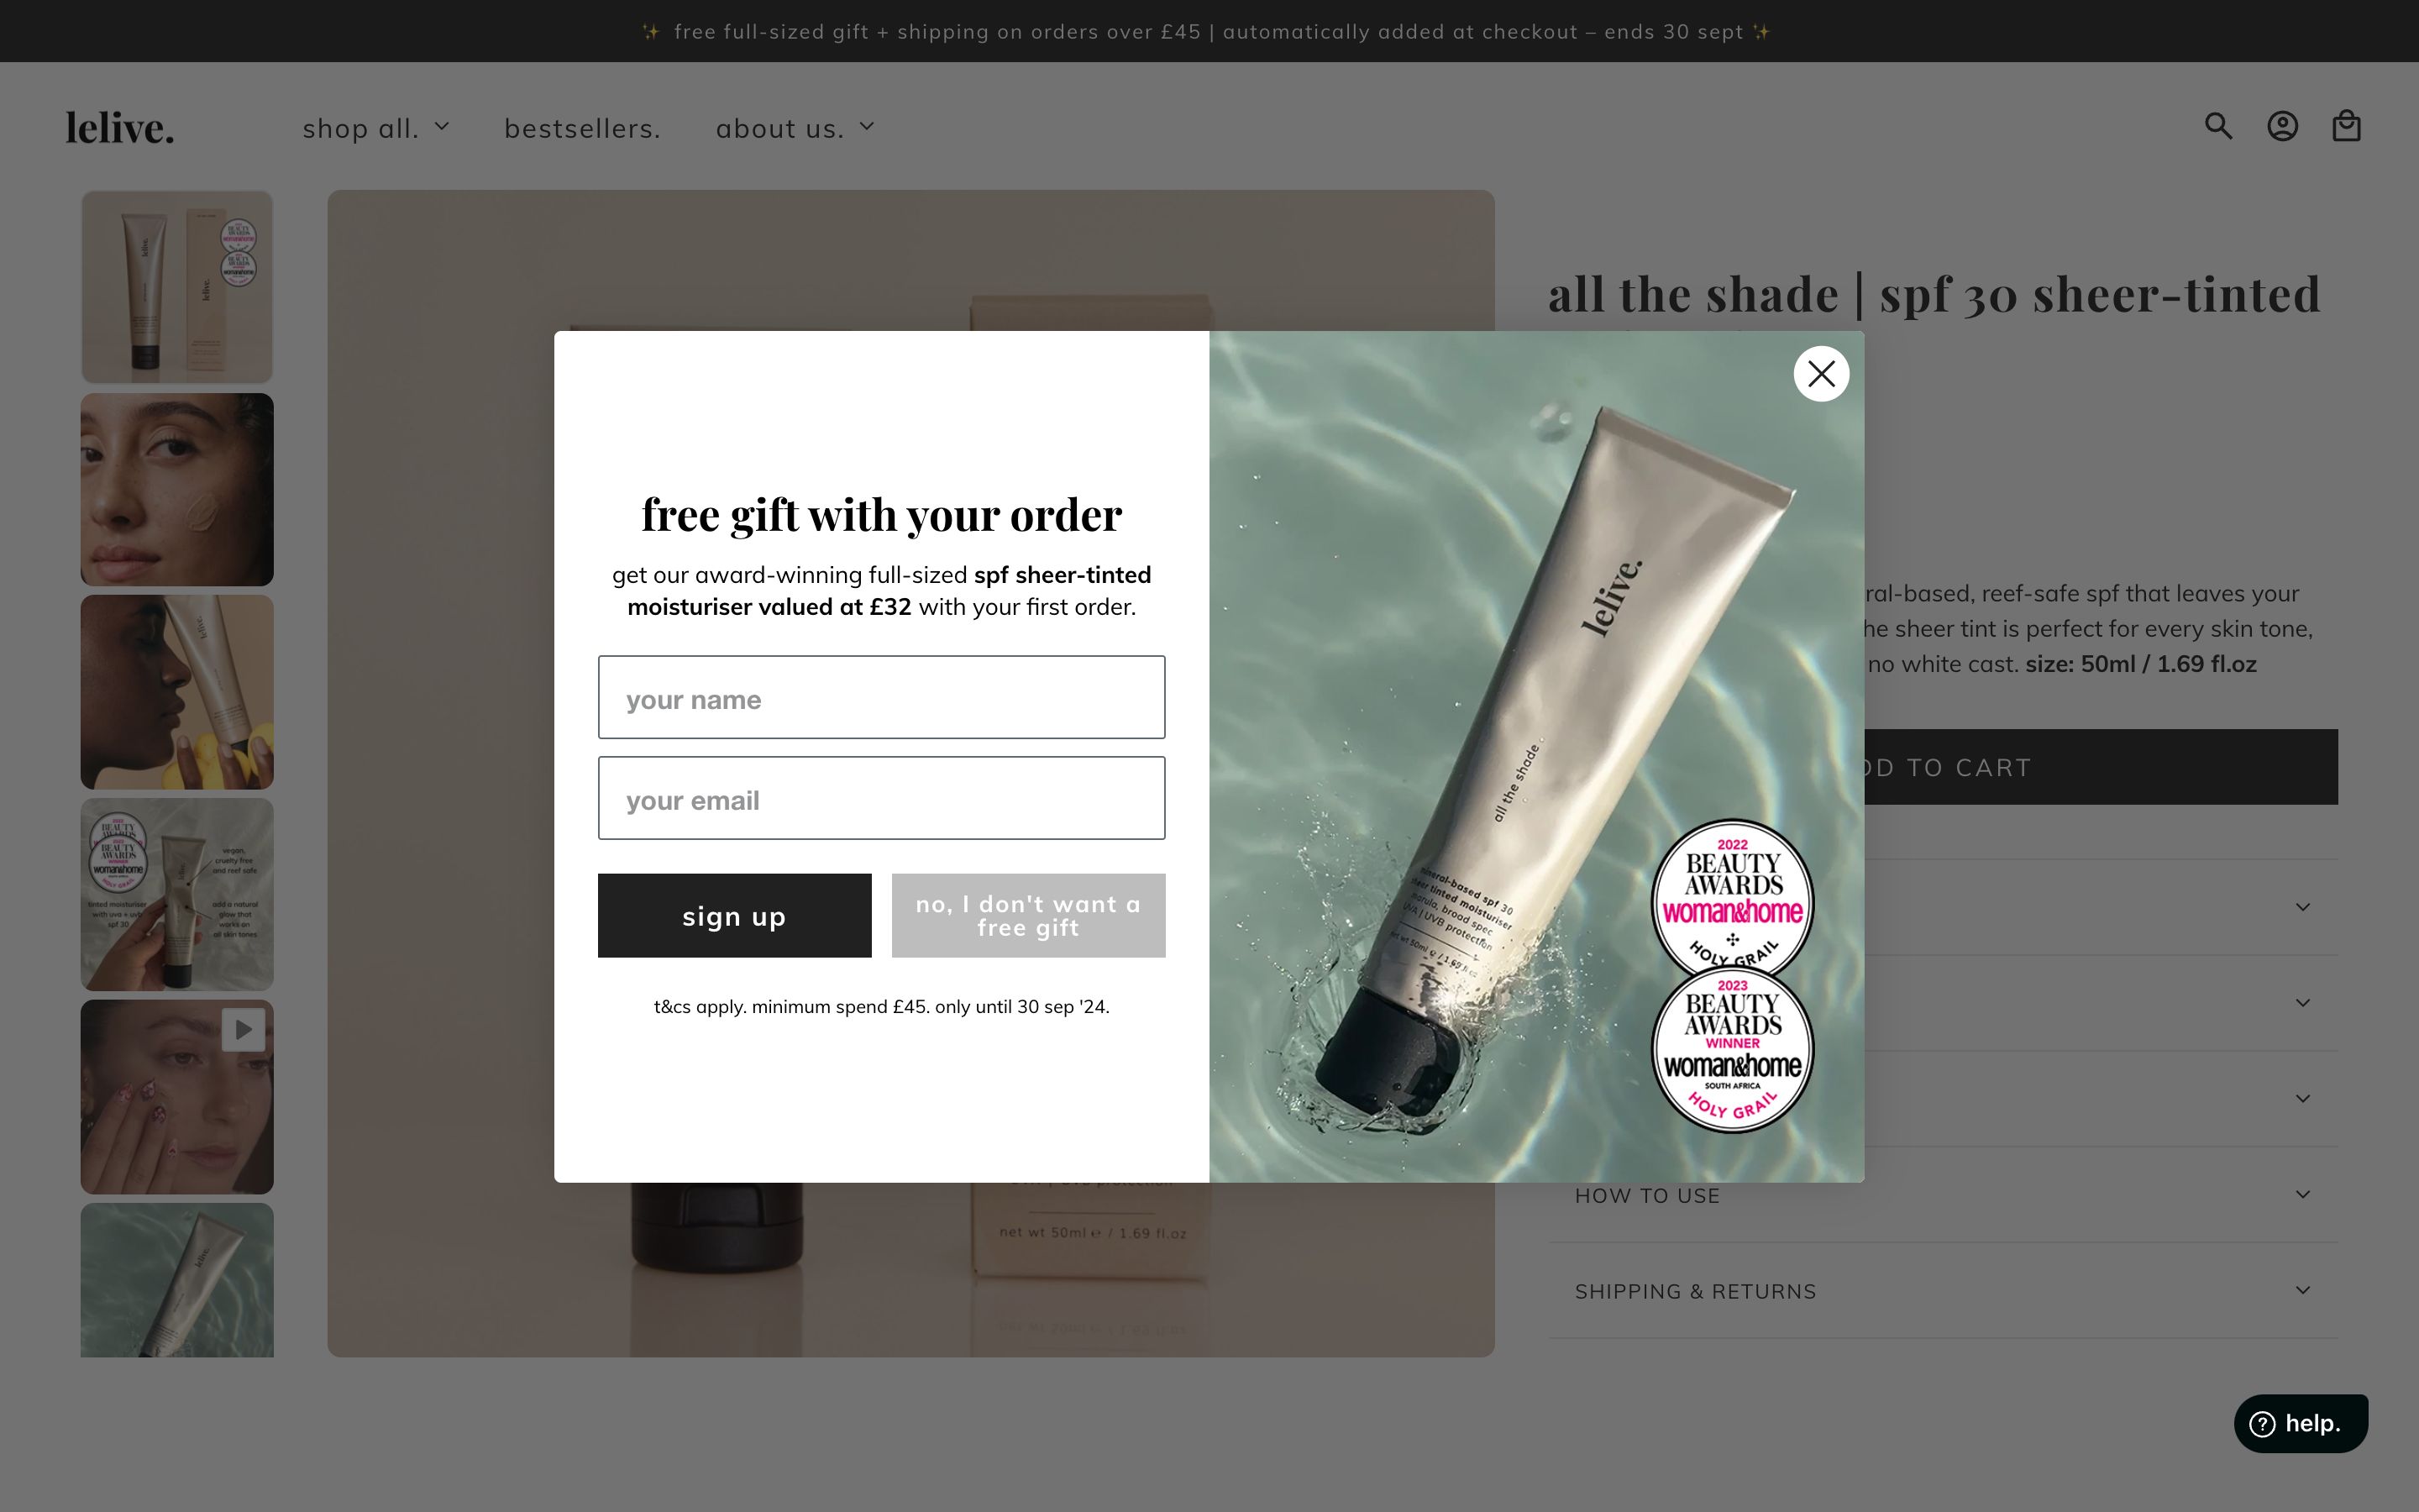Select the side profile with tube thumbnail
This screenshot has height=1512, width=2419.
177,692
